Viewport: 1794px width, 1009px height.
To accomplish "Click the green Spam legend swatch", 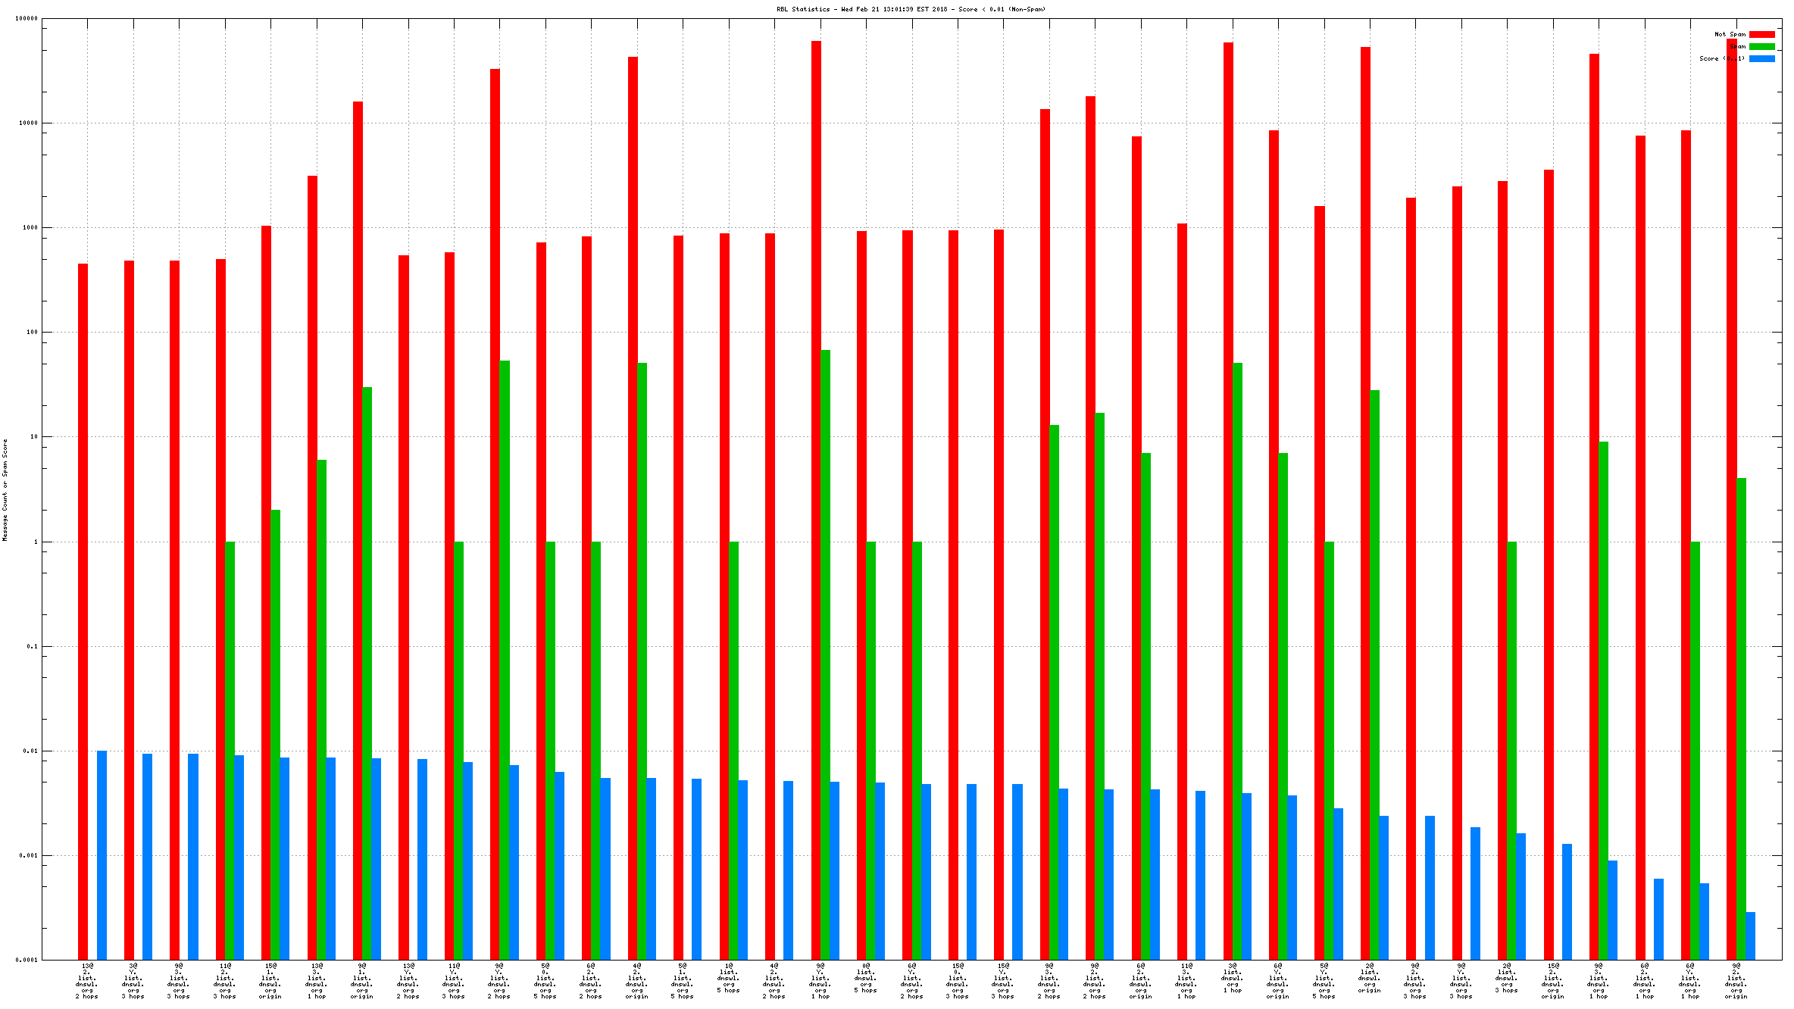I will [1761, 46].
